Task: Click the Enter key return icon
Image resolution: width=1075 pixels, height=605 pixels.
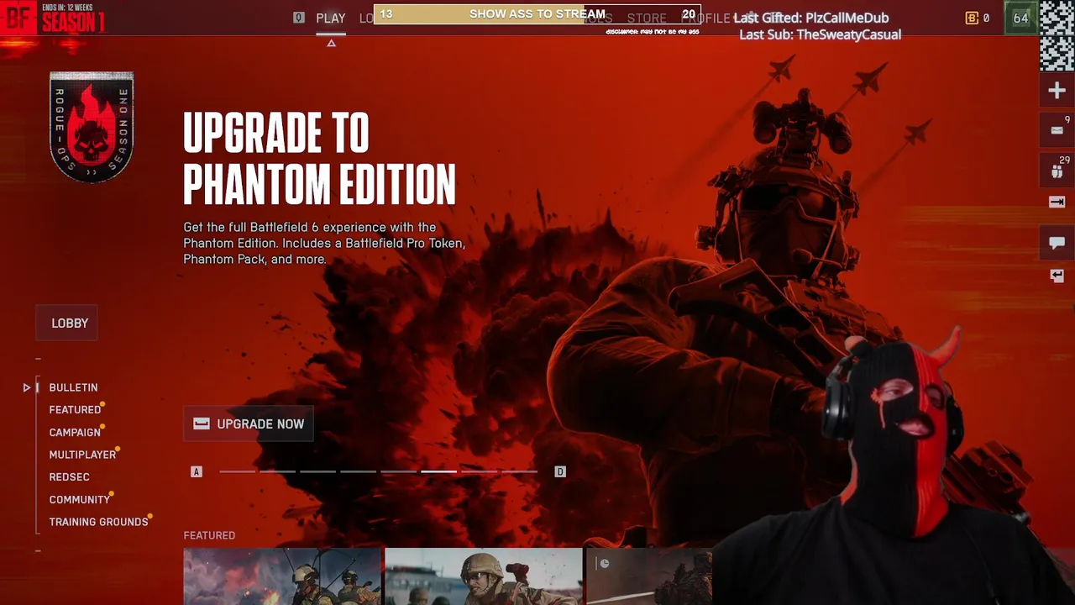Action: 1057,276
